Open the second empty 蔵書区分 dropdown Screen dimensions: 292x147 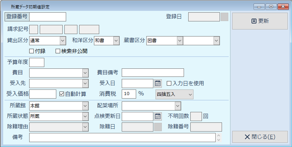pyautogui.click(x=216, y=41)
